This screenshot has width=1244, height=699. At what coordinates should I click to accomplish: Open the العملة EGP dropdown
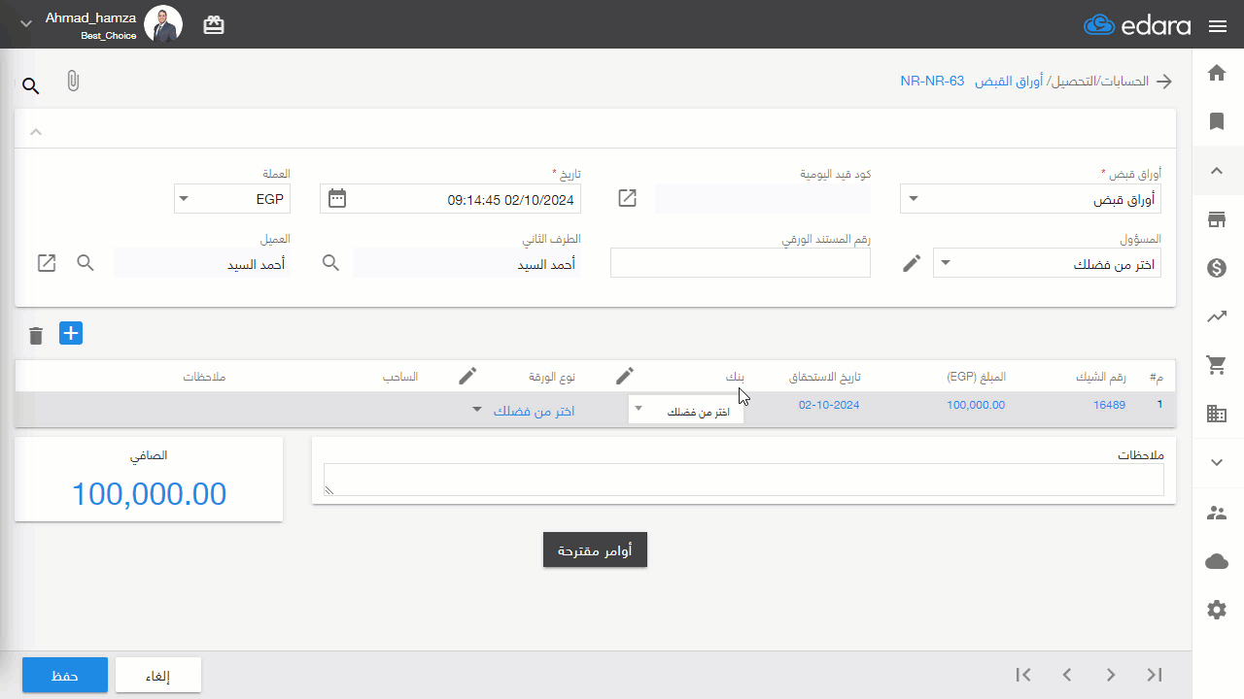pos(231,199)
